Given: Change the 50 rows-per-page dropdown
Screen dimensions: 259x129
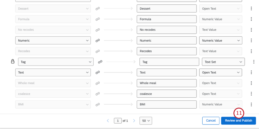Looking at the screenshot, I should 146,121.
